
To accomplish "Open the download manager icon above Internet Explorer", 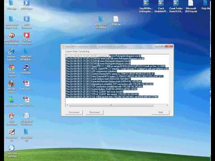I will point(12,38).
